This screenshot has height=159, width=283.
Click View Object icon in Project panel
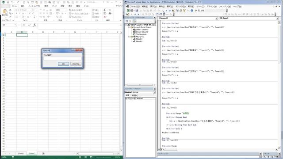[x=130, y=21]
